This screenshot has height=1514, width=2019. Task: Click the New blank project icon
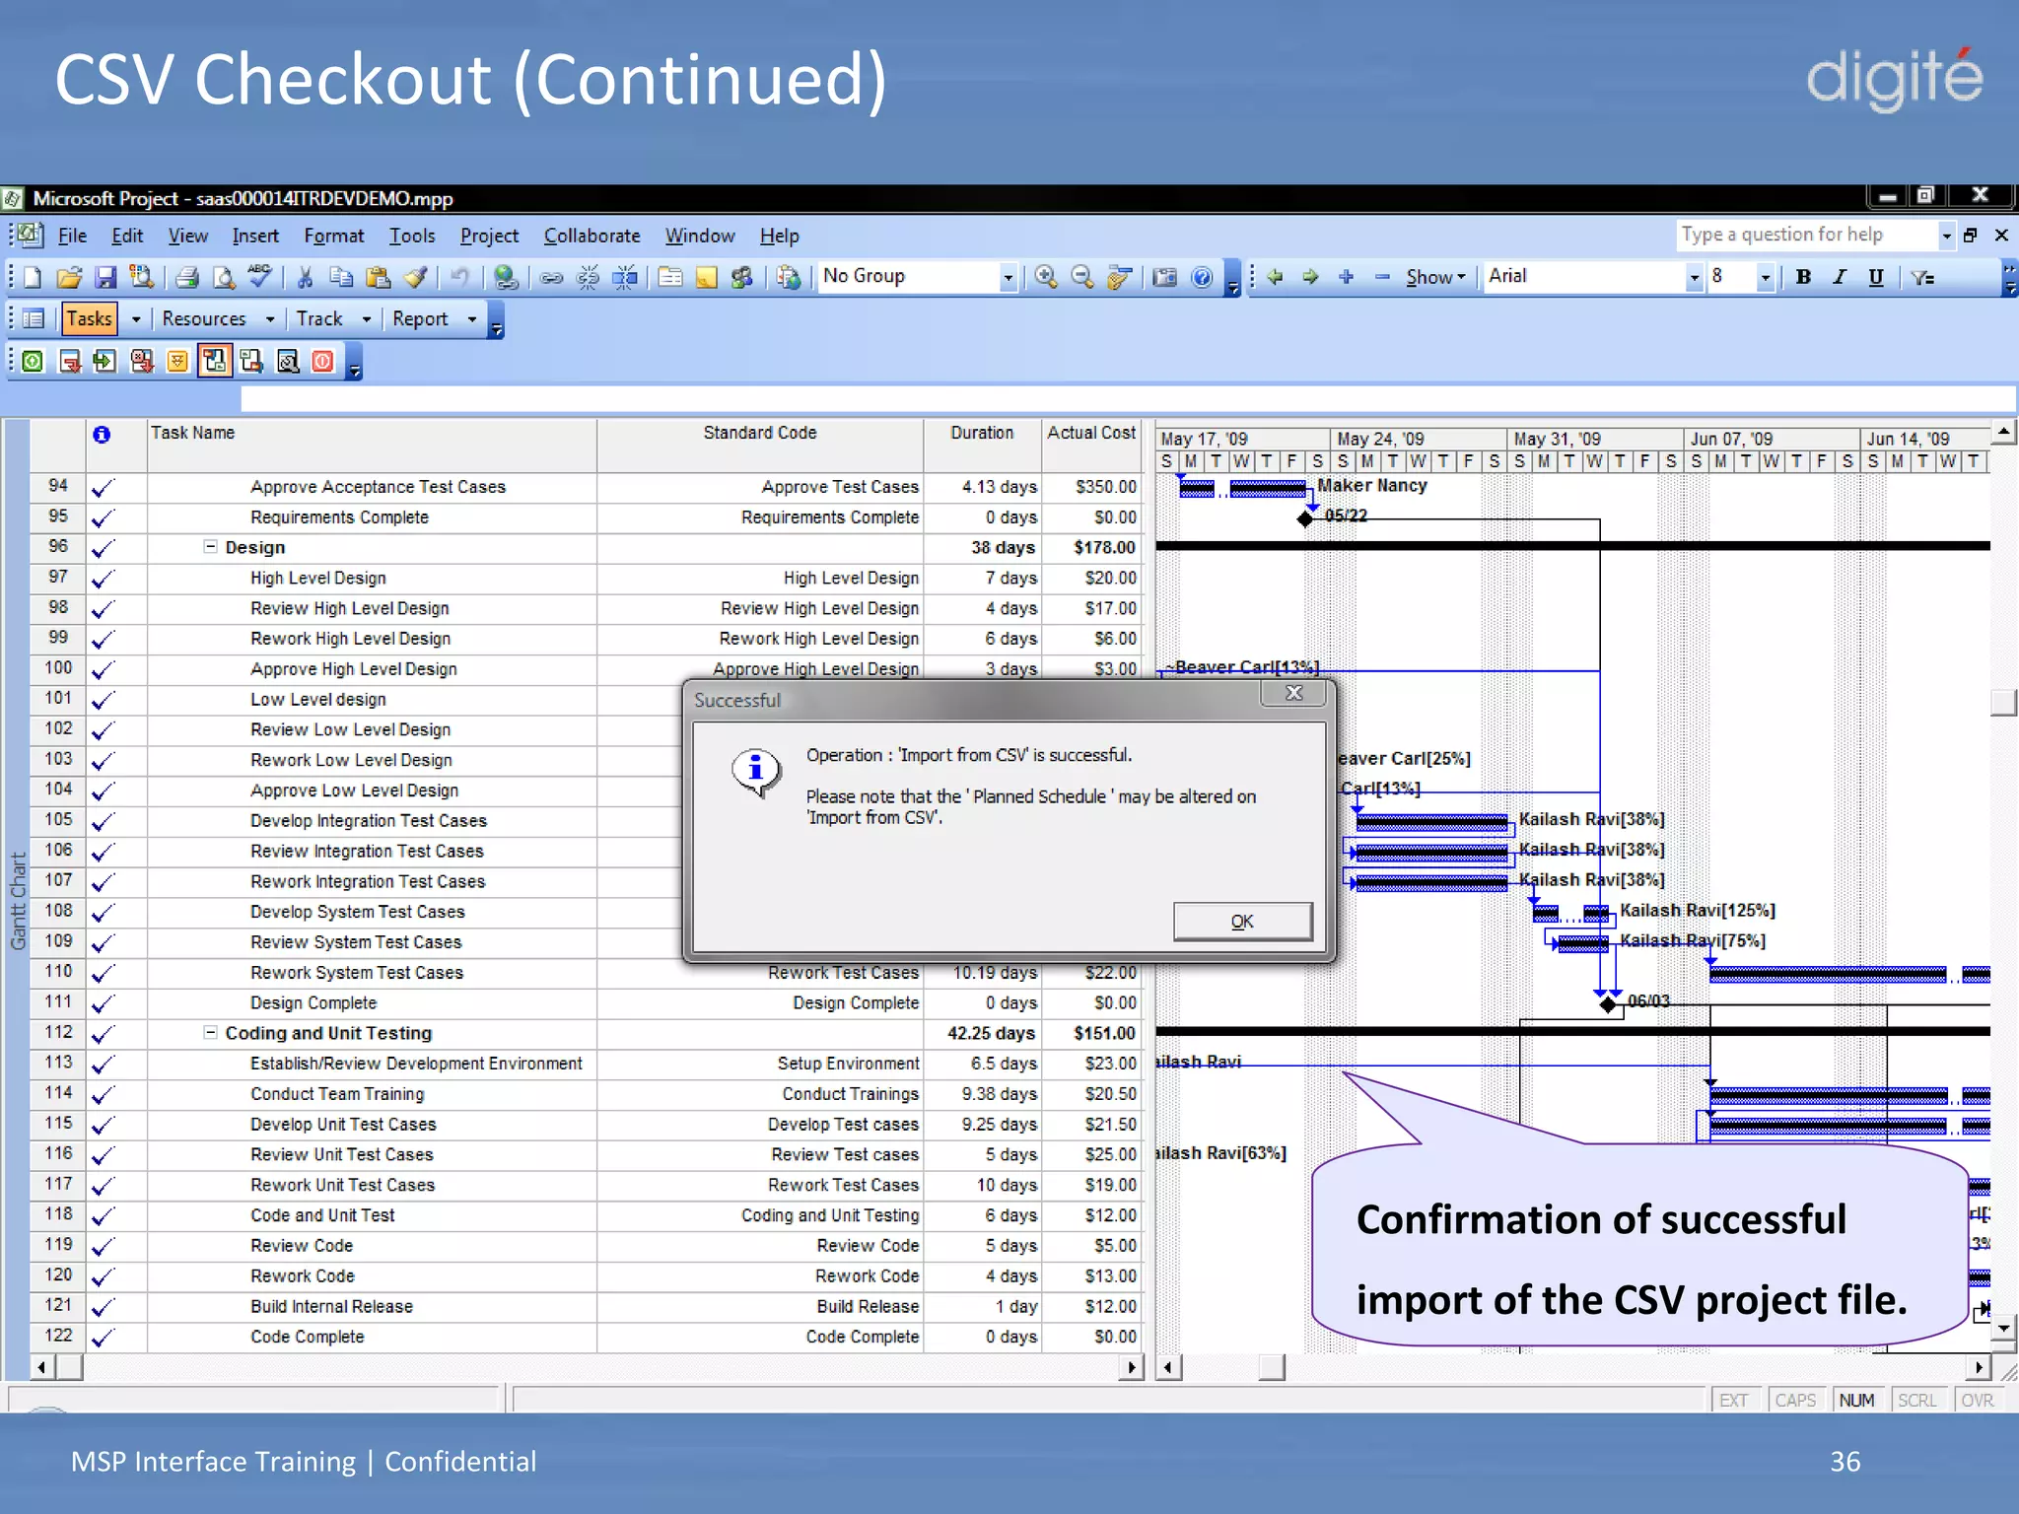(x=33, y=277)
